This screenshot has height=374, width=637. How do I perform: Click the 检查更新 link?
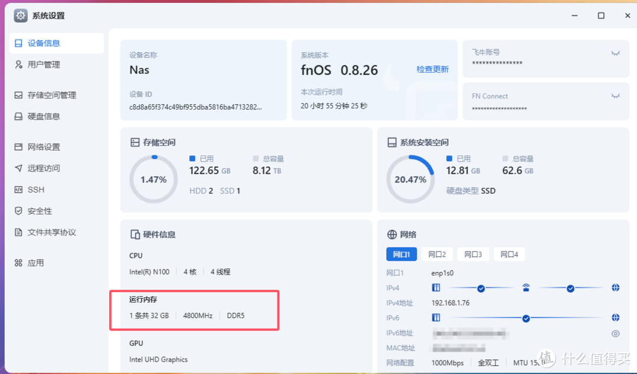point(432,69)
